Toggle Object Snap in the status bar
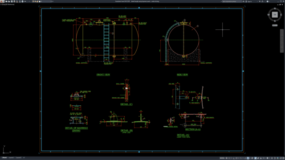This screenshot has height=160, width=285. point(248,158)
